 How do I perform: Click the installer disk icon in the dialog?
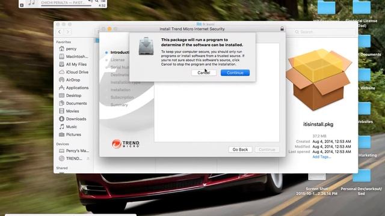tap(146, 46)
